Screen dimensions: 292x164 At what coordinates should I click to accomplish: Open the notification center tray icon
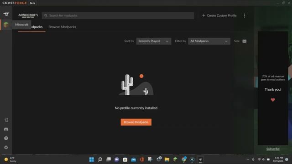point(287,159)
